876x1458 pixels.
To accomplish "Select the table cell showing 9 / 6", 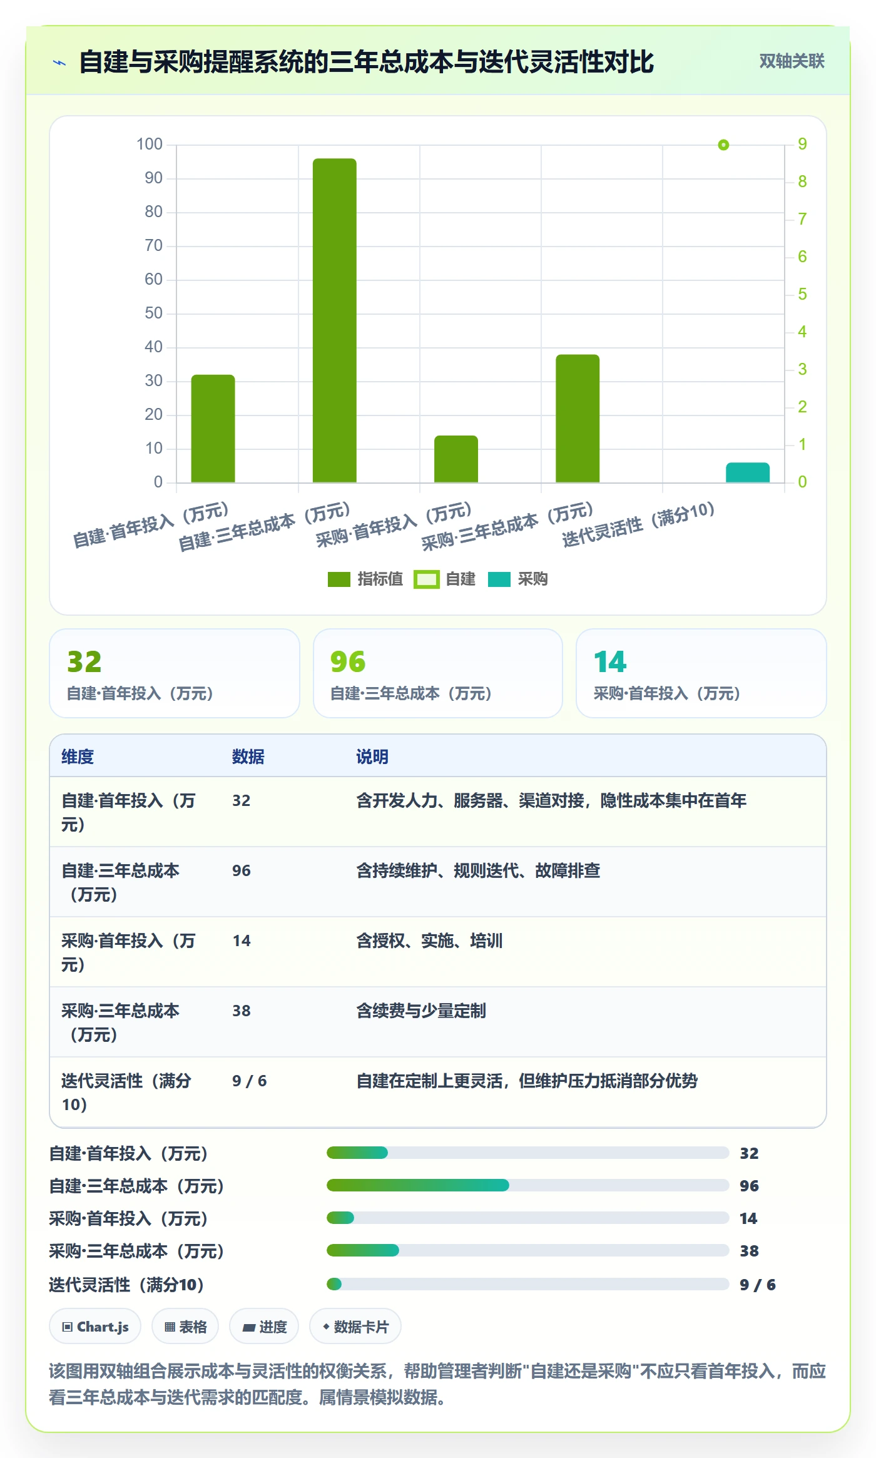I will click(250, 1081).
